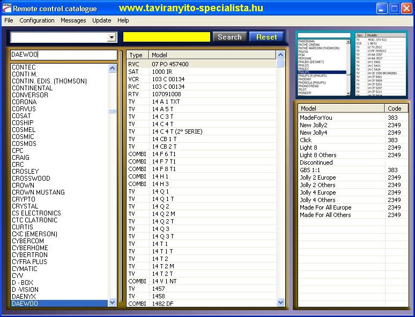Open the Update menu

102,20
